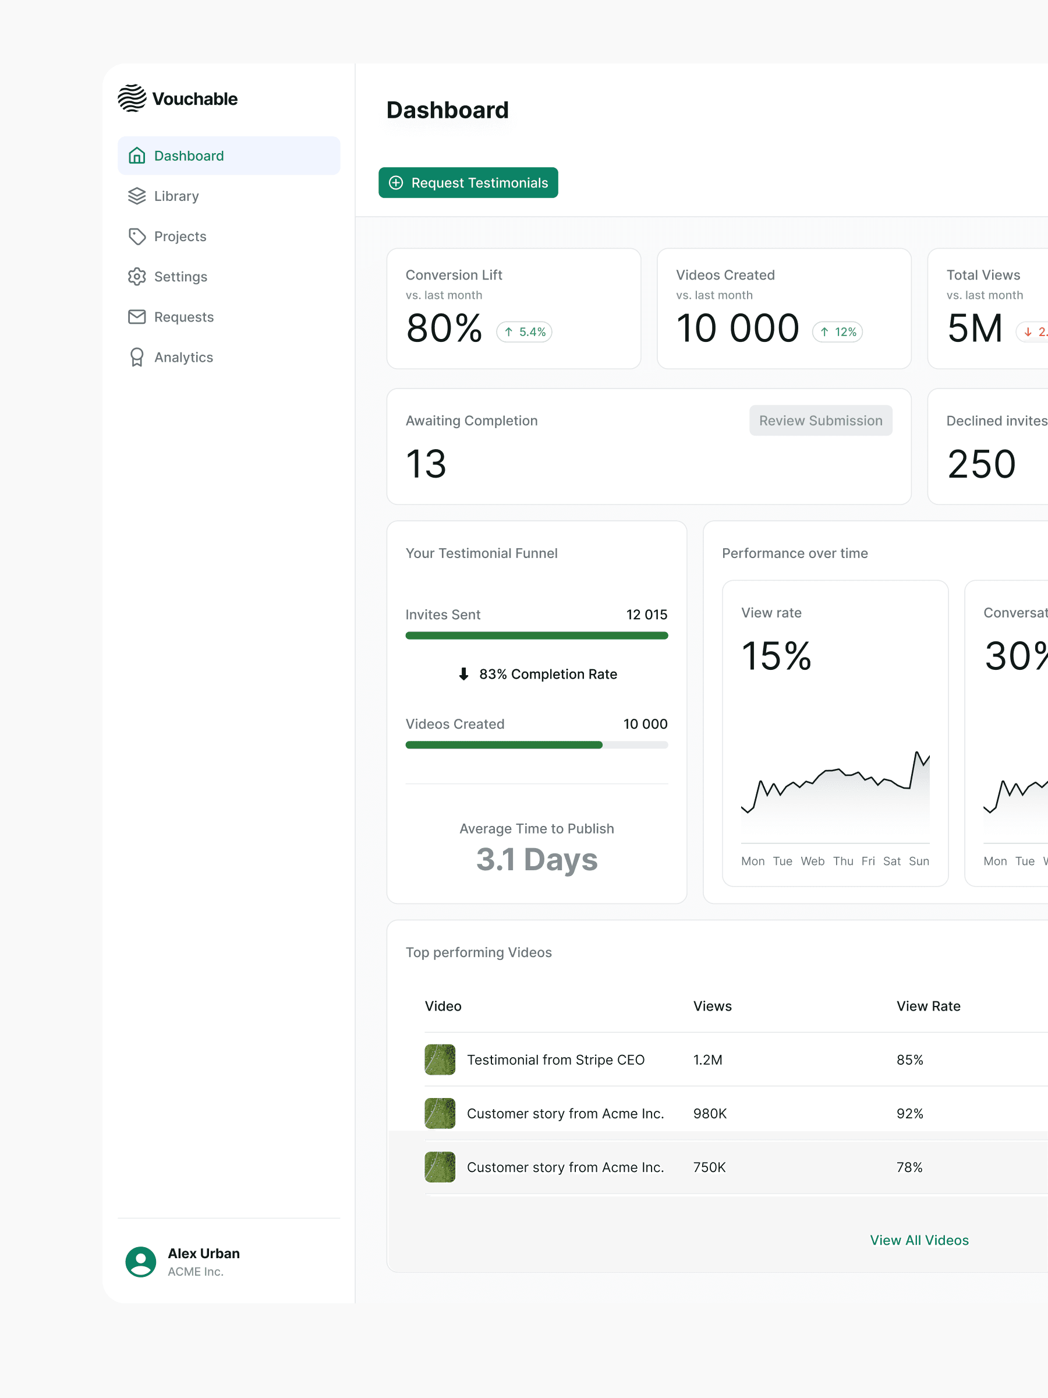Click the Library layers icon
The height and width of the screenshot is (1398, 1048).
[137, 196]
